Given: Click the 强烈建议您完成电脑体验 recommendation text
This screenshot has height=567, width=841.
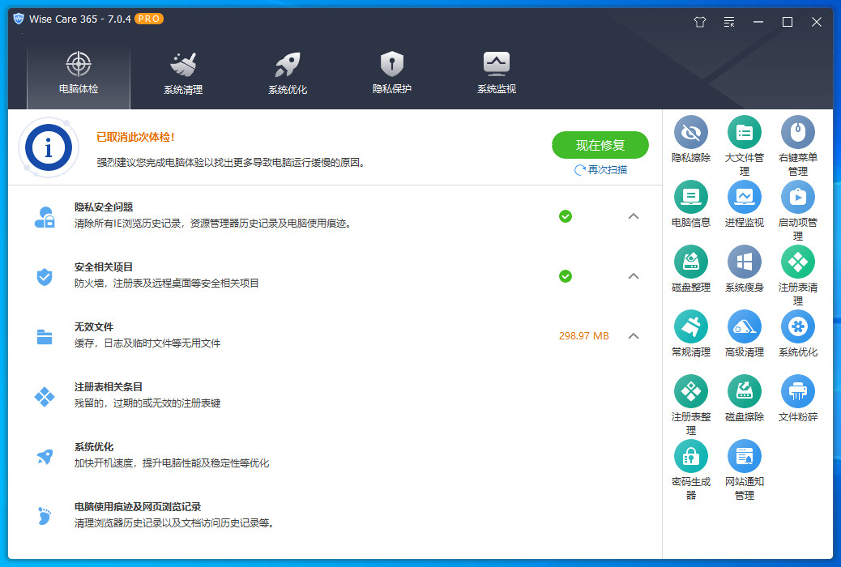Looking at the screenshot, I should click(x=231, y=163).
